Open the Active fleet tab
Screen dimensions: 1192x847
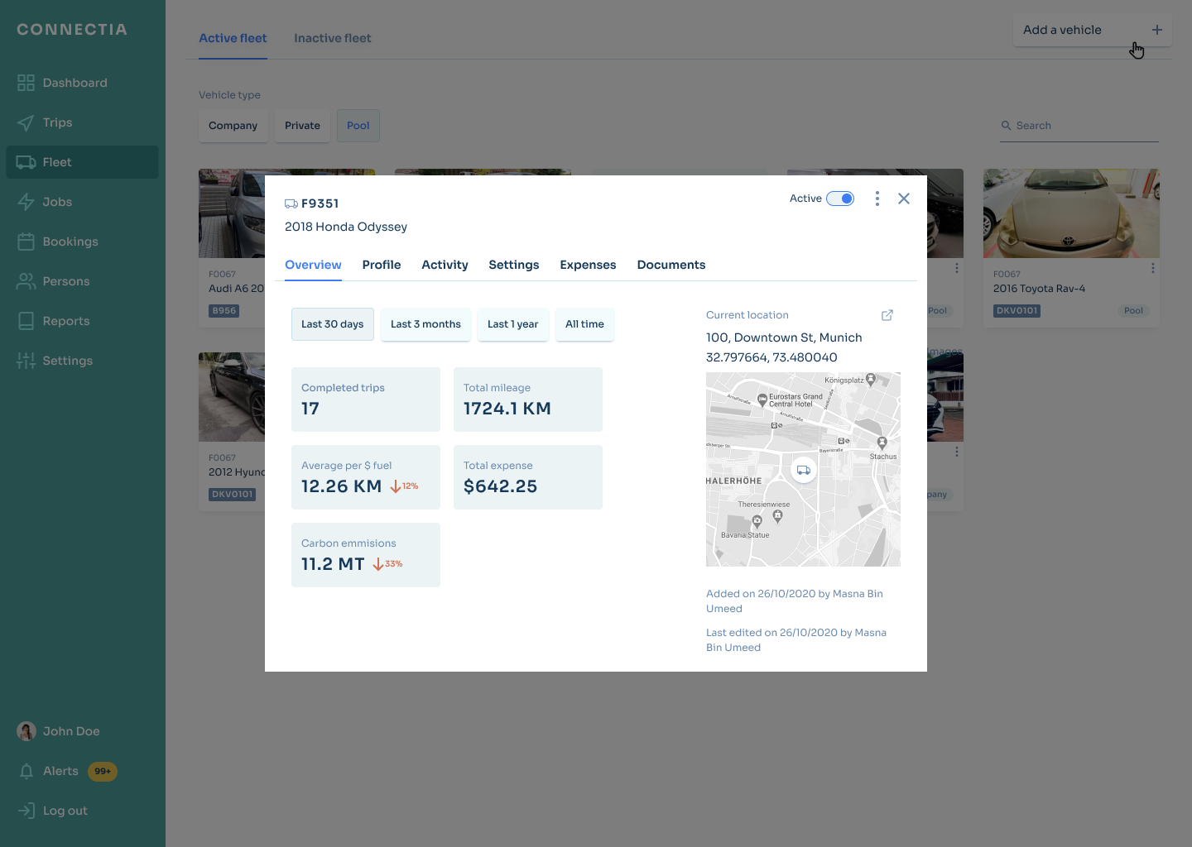click(x=233, y=38)
